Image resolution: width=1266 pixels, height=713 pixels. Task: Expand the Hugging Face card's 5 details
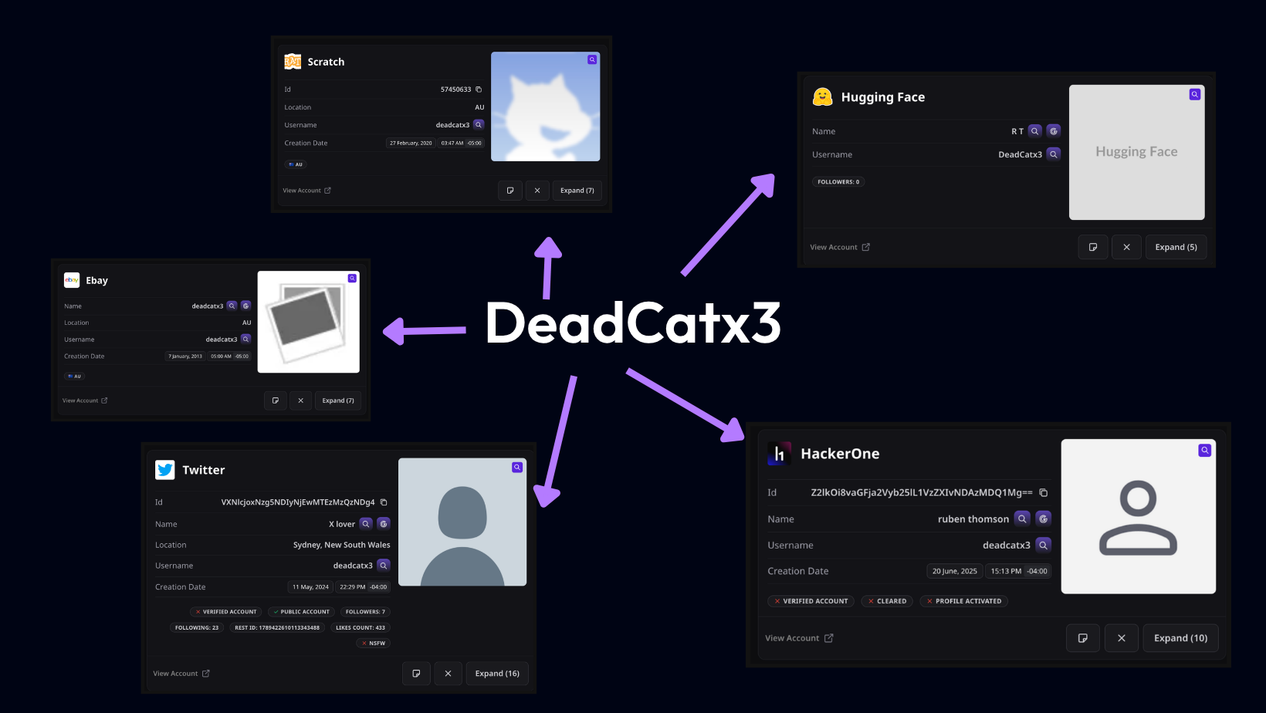(x=1176, y=247)
